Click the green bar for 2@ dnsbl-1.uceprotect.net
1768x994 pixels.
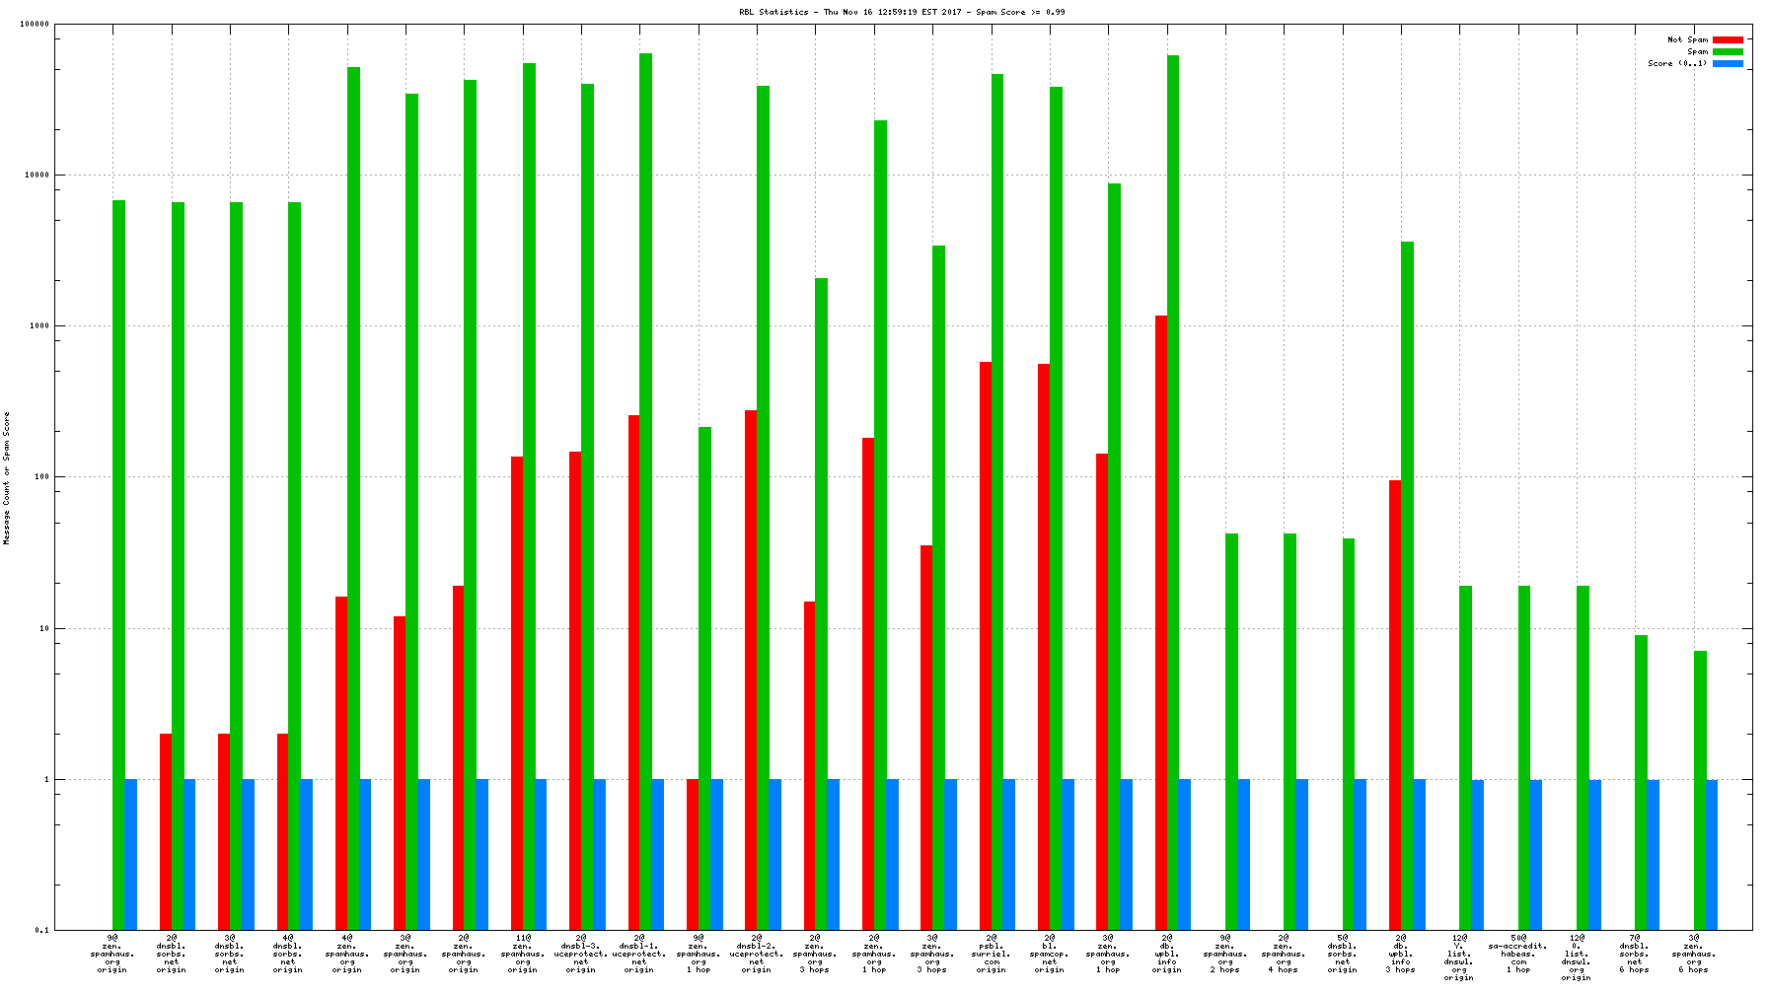(645, 493)
